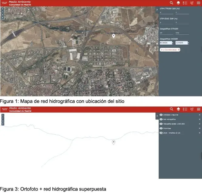Click WGS84 latitude field with 40.349226
The width and height of the screenshot is (202, 193).
tap(166, 43)
